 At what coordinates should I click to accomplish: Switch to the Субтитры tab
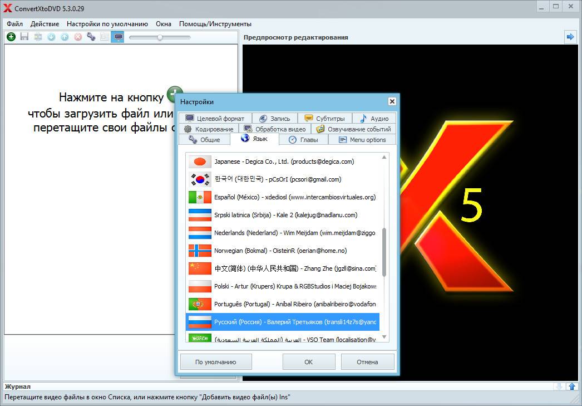(325, 118)
